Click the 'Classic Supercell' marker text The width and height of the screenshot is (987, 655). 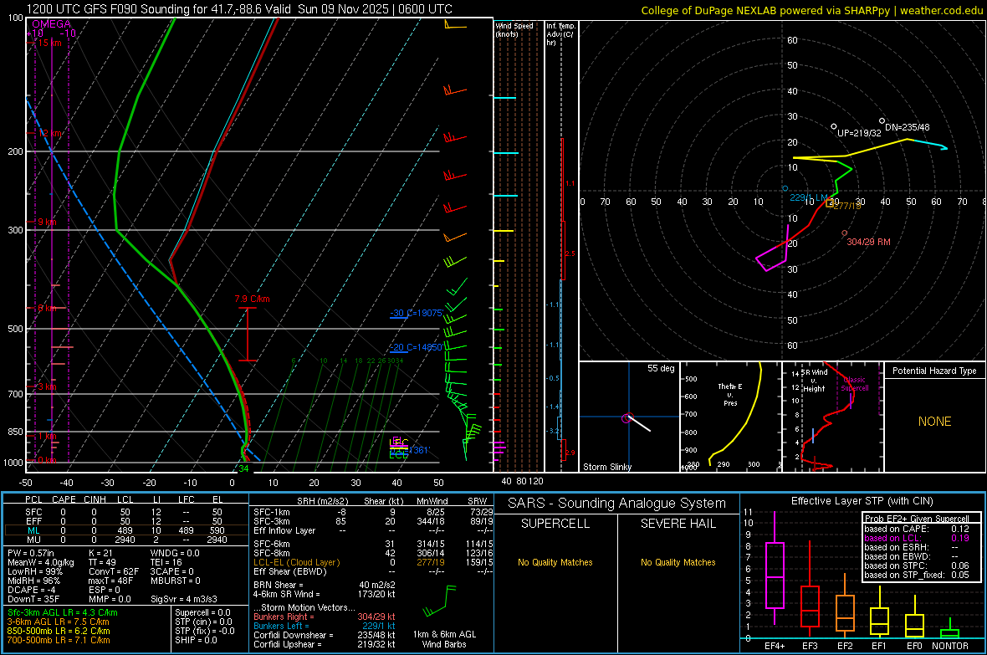[x=855, y=384]
